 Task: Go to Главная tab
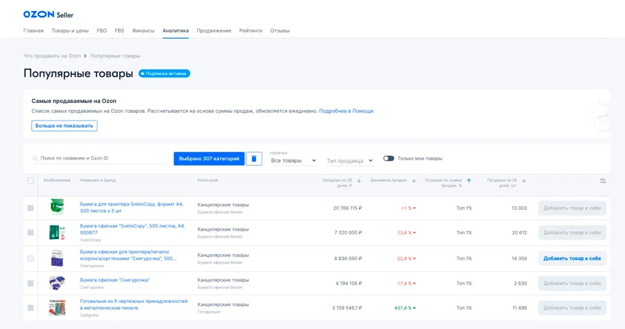33,31
